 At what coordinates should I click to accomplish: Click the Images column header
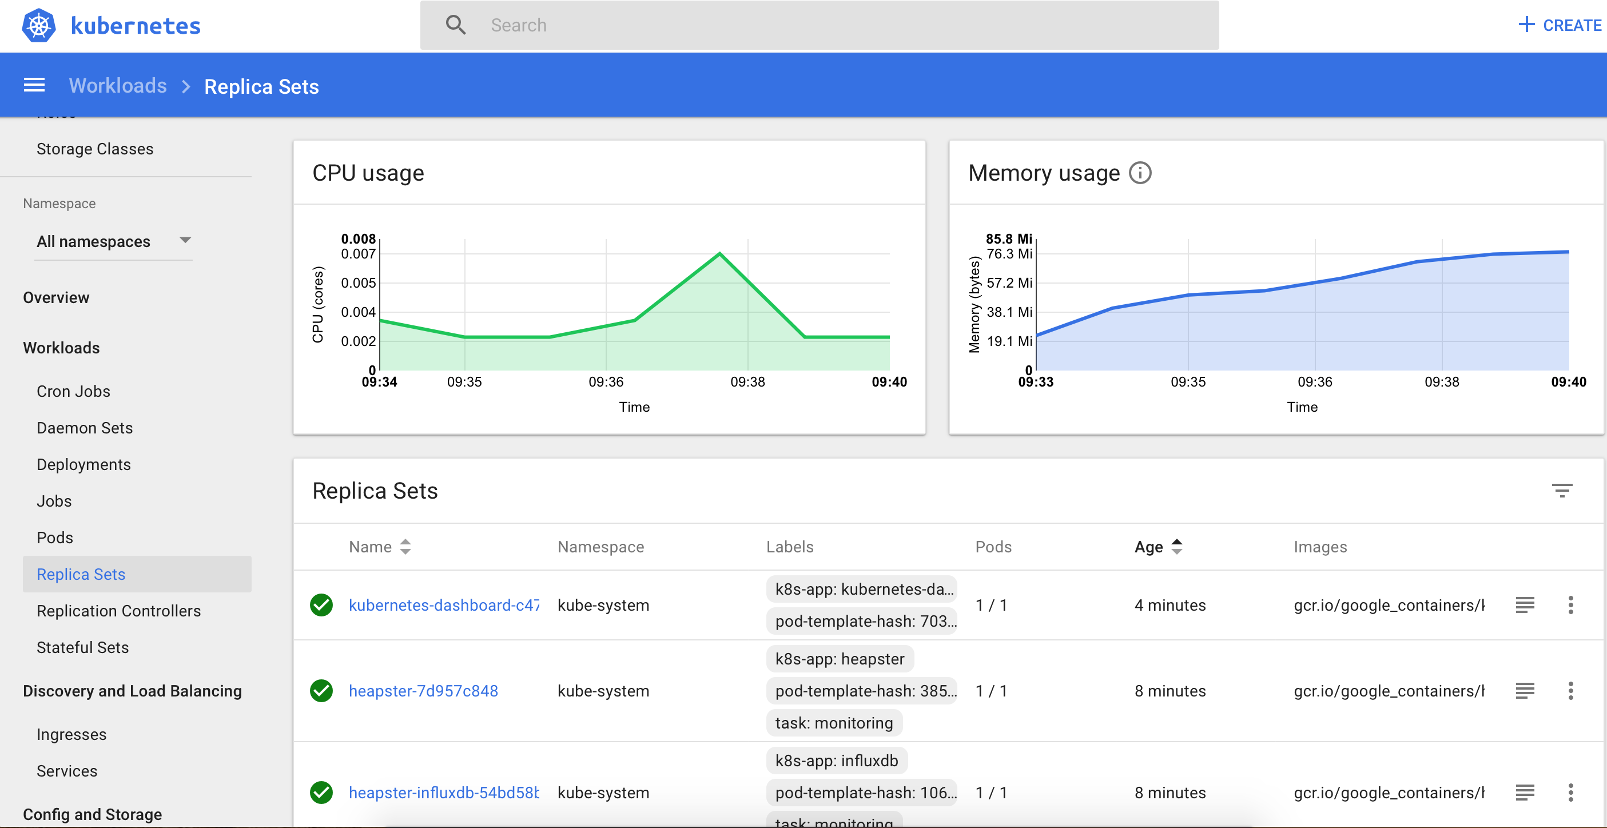(1320, 547)
